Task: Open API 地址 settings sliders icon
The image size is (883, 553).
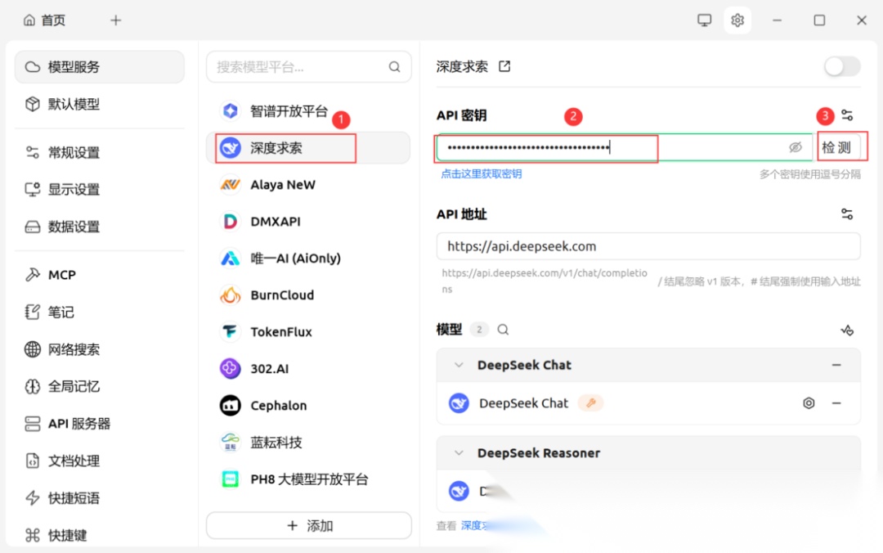Action: pyautogui.click(x=847, y=214)
